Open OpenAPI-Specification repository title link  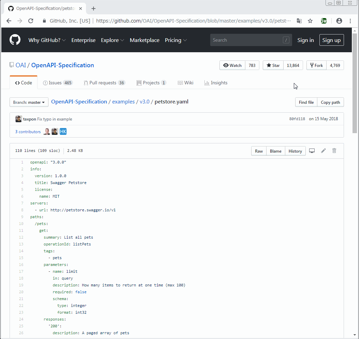[62, 65]
